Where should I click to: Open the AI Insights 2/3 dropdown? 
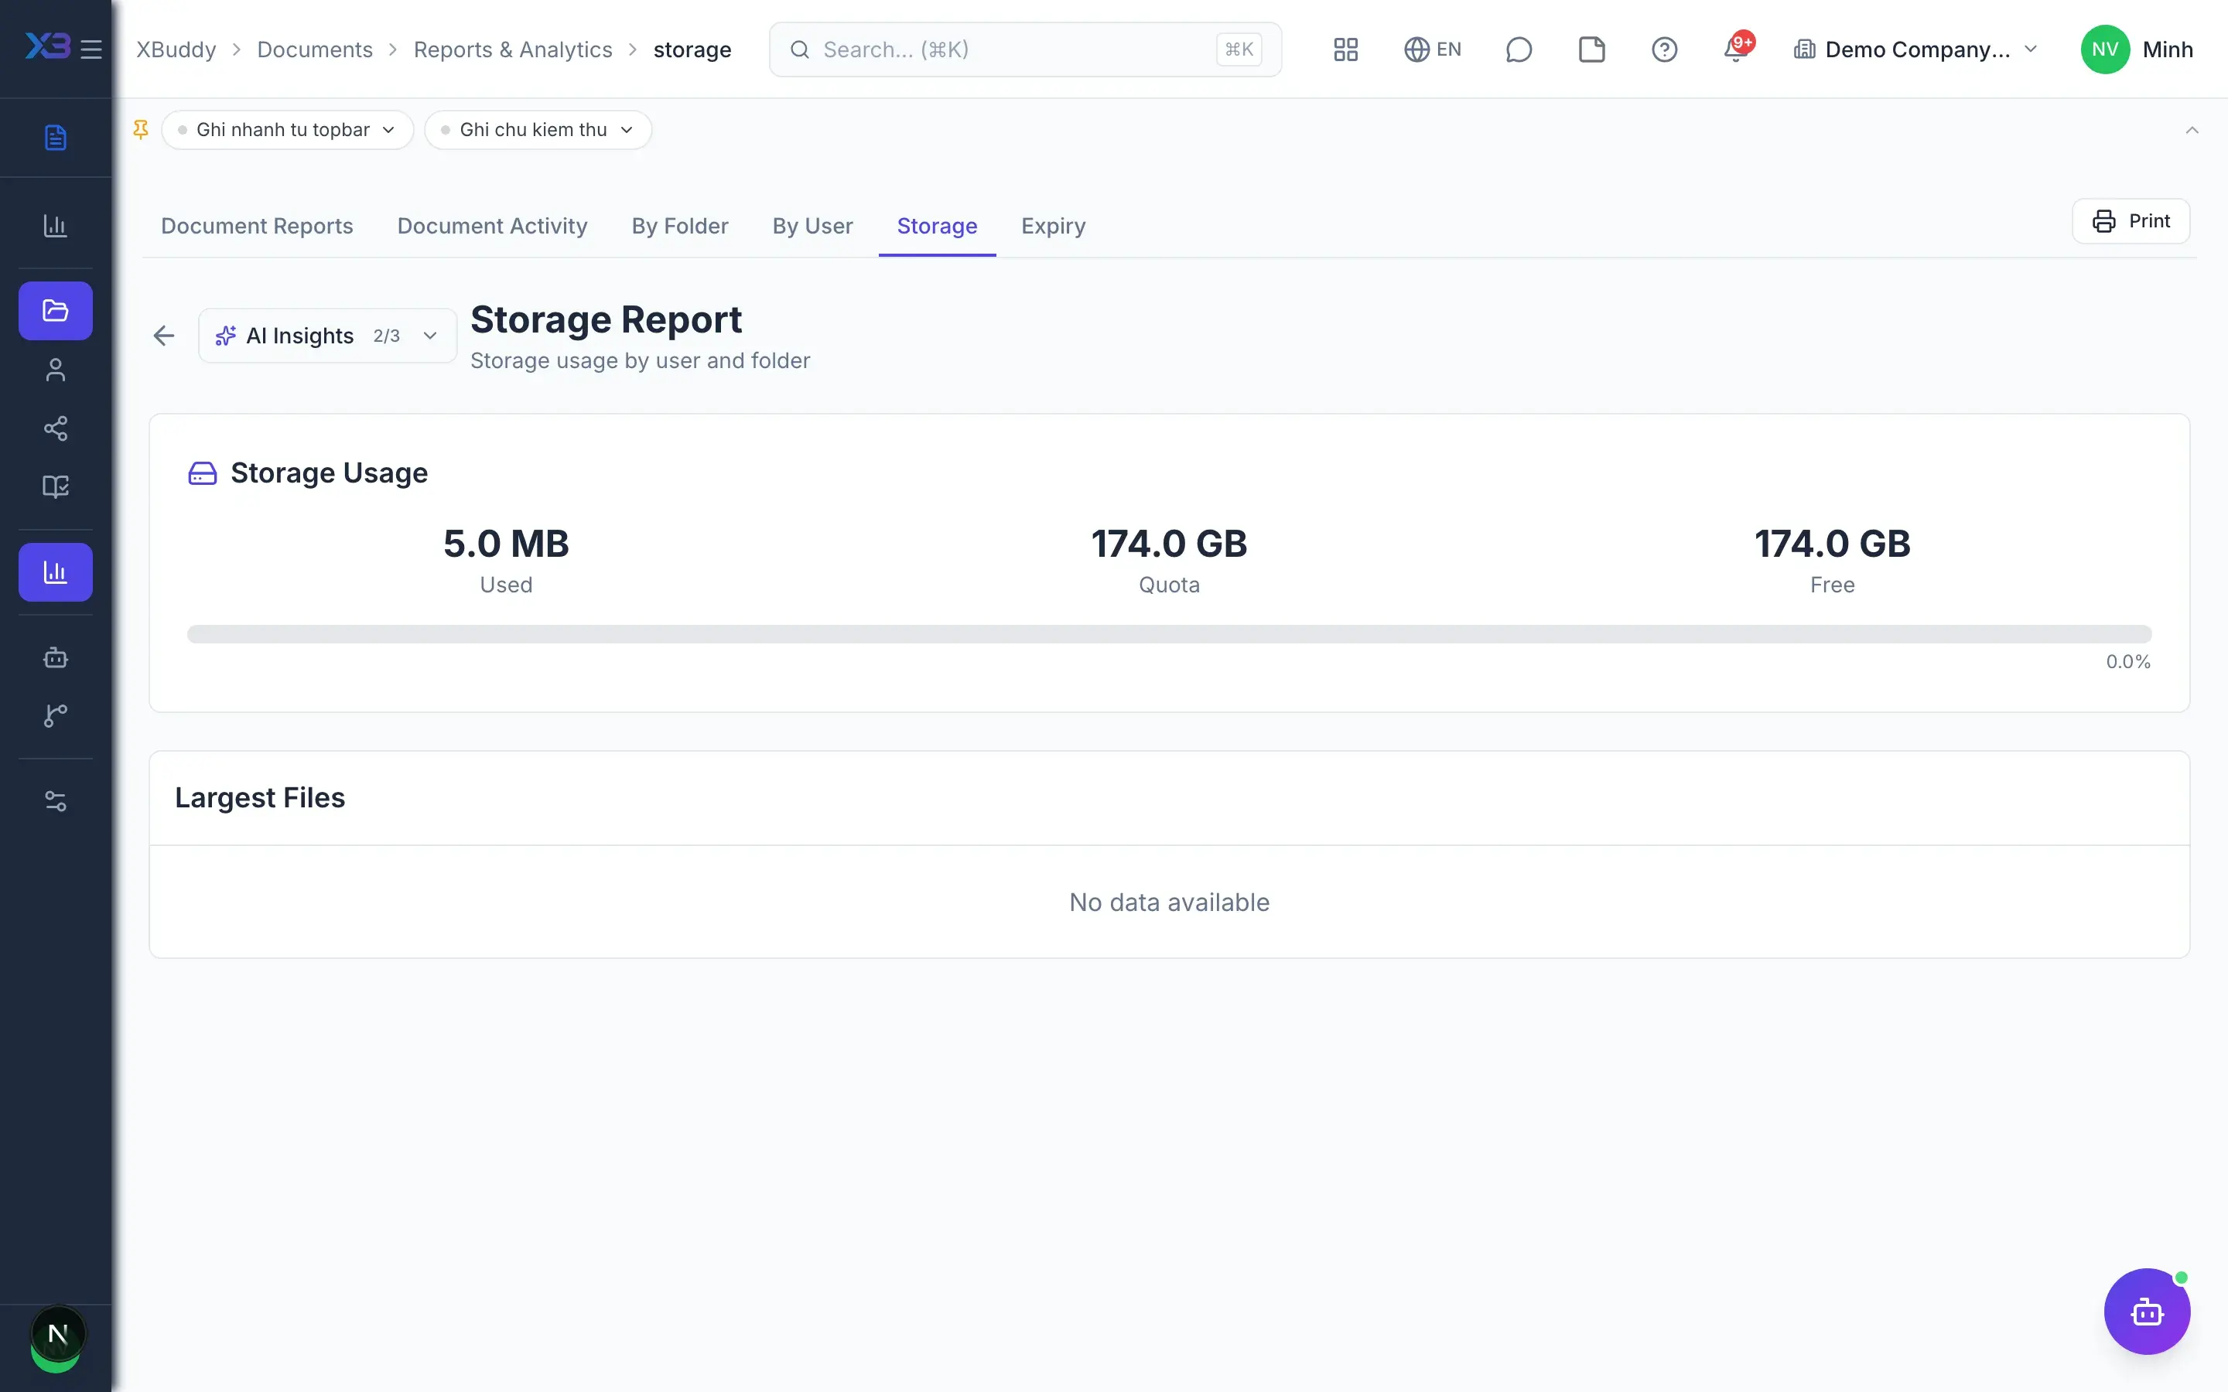point(328,336)
